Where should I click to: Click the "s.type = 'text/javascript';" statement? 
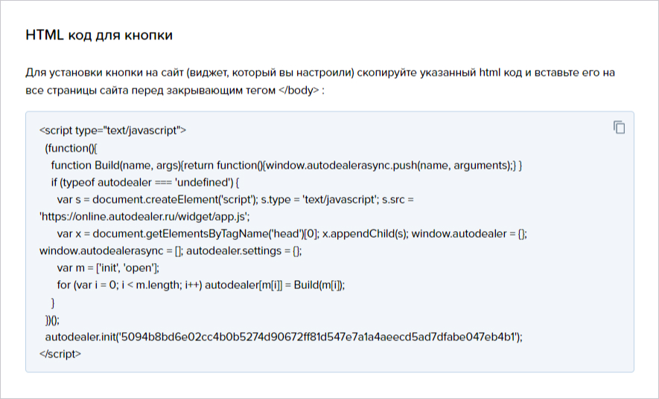tap(320, 200)
